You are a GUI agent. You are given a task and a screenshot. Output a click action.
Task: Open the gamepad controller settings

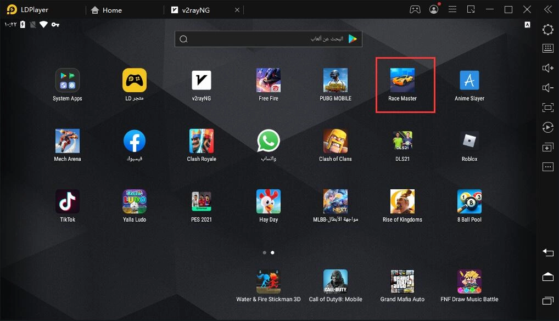pos(415,10)
